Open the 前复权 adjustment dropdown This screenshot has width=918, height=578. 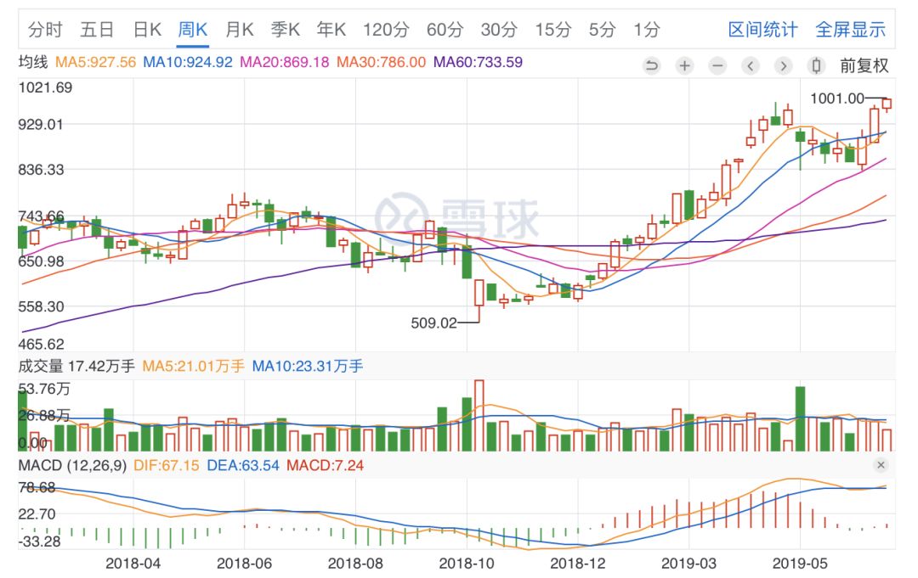(x=864, y=66)
